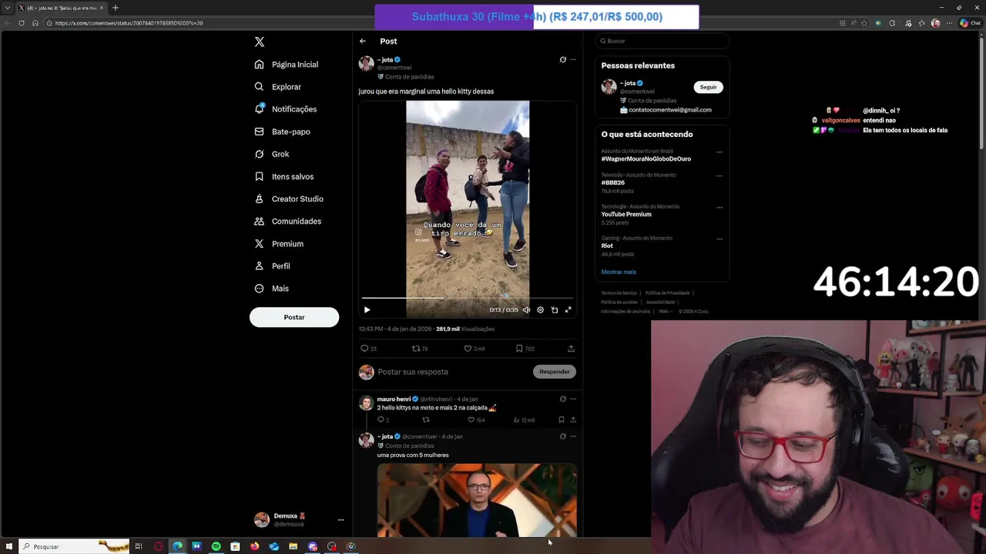This screenshot has width=986, height=554.
Task: Open more options on jota's main post
Action: 573,59
